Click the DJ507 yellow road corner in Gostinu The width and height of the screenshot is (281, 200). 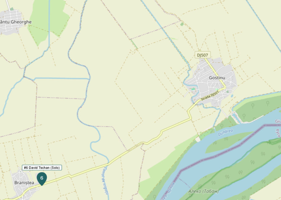225,87
